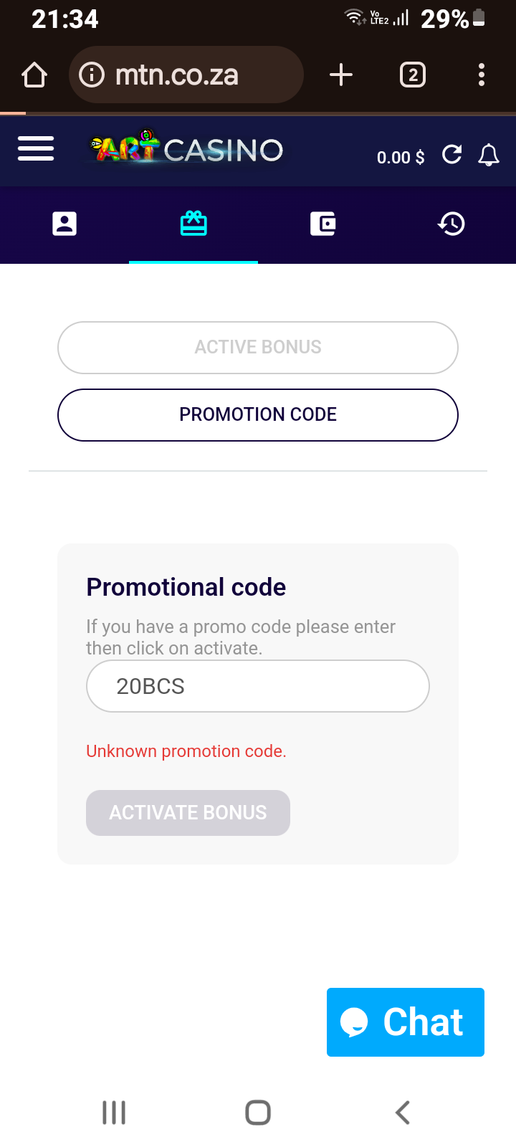Screen dimensions: 516x1147
Task: Tap the Art Casino logo
Action: [x=186, y=148]
